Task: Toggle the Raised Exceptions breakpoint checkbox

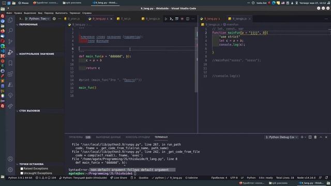Action: [22, 168]
